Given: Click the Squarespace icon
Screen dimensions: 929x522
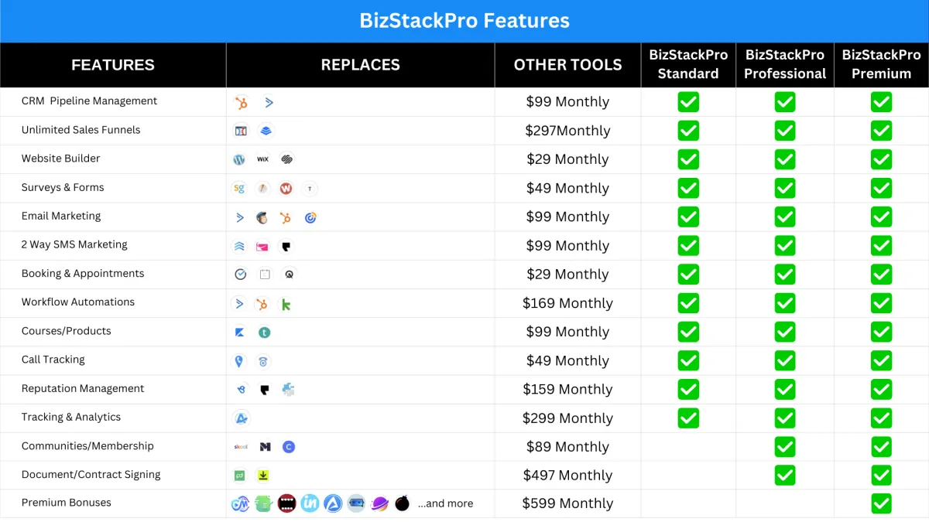Looking at the screenshot, I should 287,159.
